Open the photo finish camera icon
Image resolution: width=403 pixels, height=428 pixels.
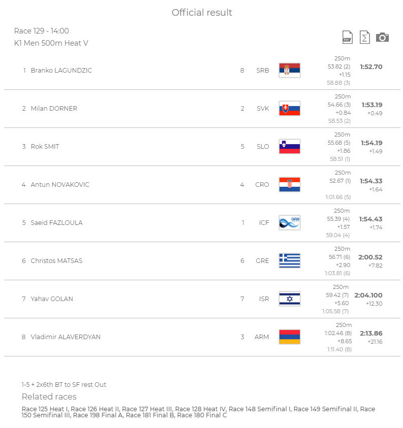[x=382, y=38]
